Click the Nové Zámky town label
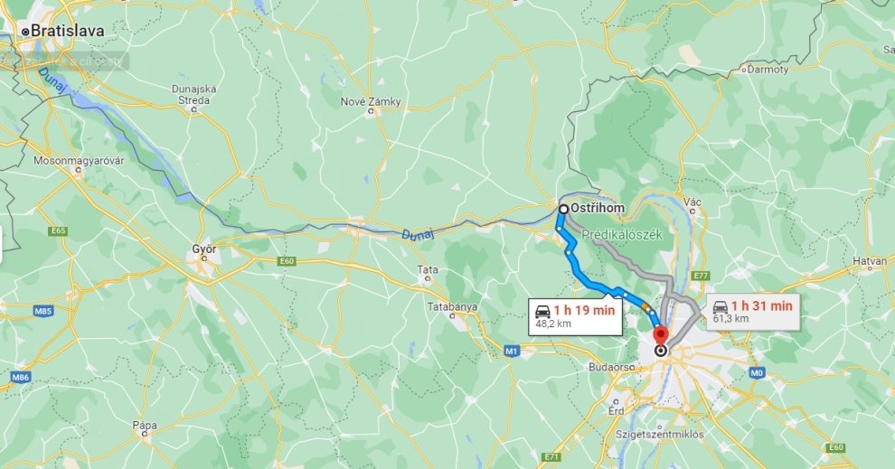 coord(371,101)
